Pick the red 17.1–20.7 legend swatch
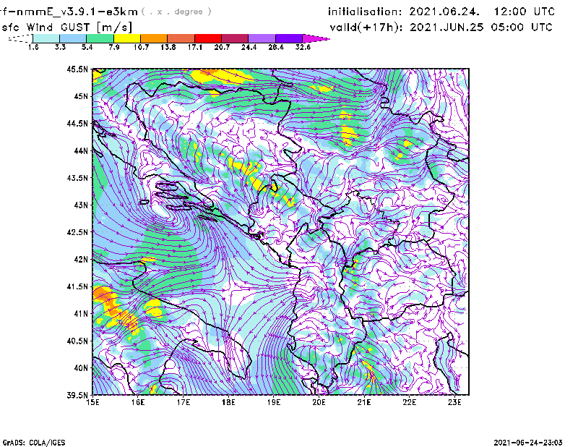This screenshot has width=578, height=447. (x=208, y=38)
